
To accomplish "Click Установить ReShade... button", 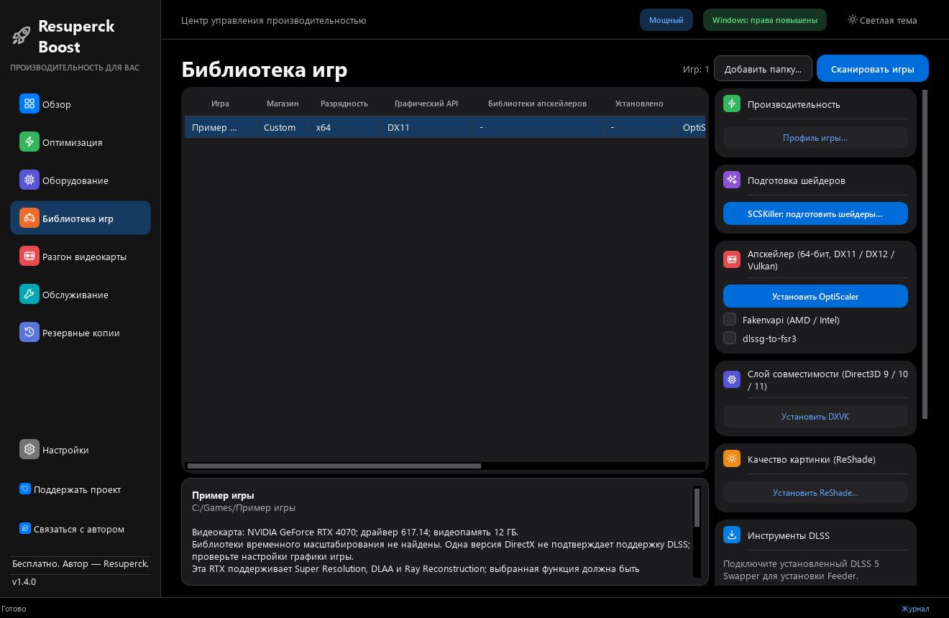I will (x=815, y=492).
